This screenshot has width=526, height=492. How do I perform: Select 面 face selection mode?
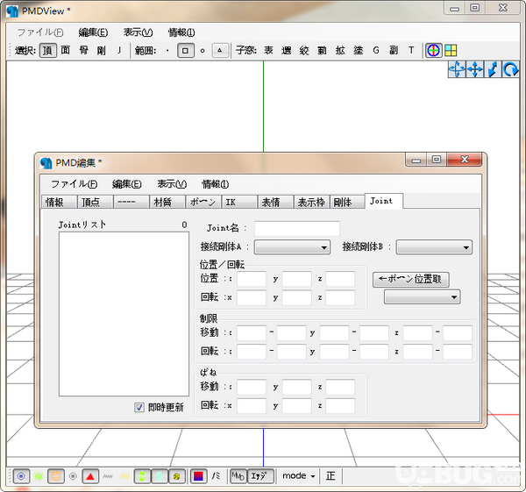point(66,51)
